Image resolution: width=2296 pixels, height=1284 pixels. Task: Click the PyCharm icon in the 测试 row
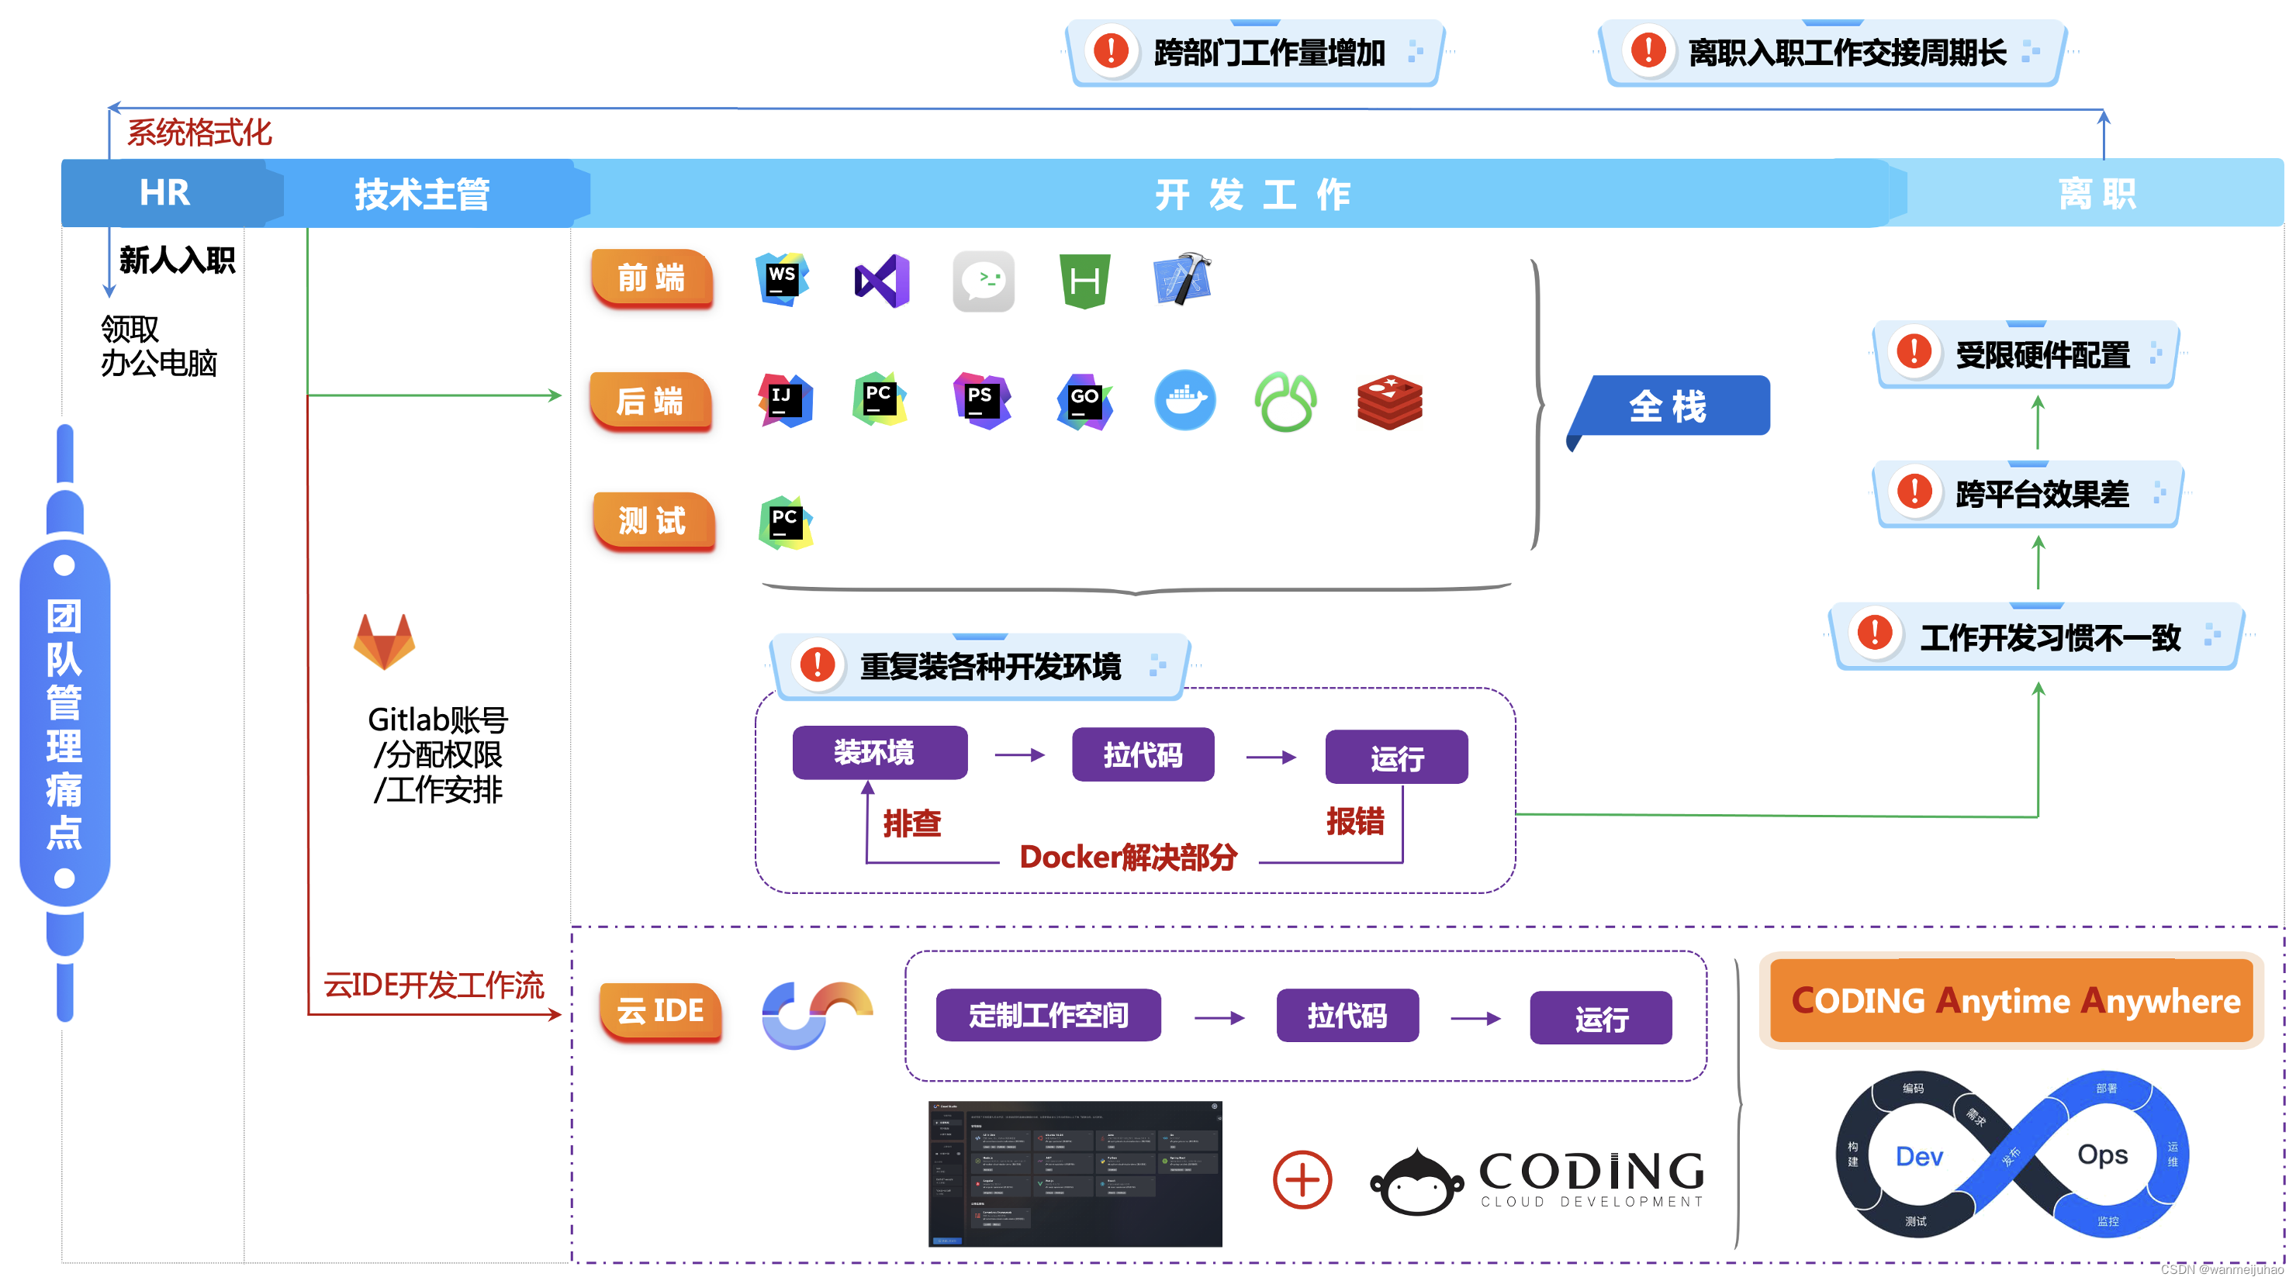785,522
